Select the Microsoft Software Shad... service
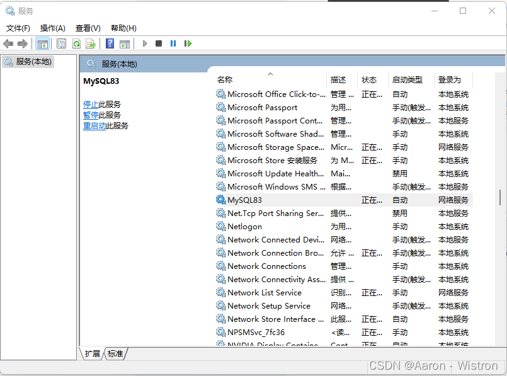The height and width of the screenshot is (376, 507). point(275,134)
